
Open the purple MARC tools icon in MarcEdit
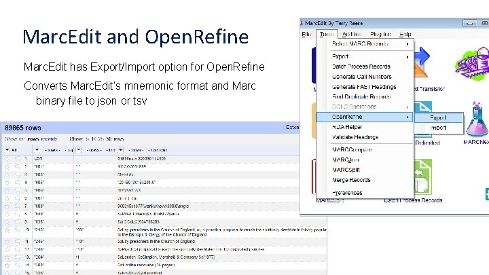pyautogui.click(x=473, y=65)
